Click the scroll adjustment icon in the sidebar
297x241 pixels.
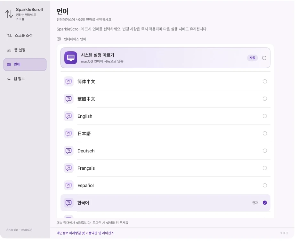coord(9,36)
